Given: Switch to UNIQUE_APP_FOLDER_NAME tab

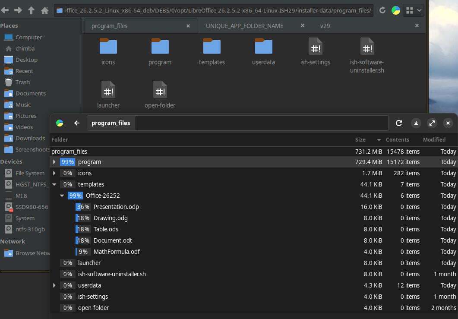Looking at the screenshot, I should pos(244,26).
